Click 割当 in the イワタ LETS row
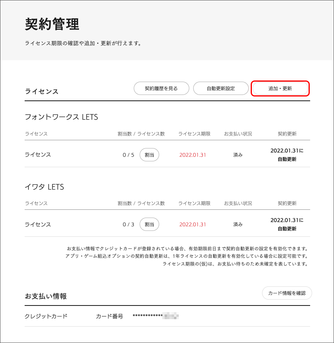This screenshot has width=334, height=343. [149, 225]
